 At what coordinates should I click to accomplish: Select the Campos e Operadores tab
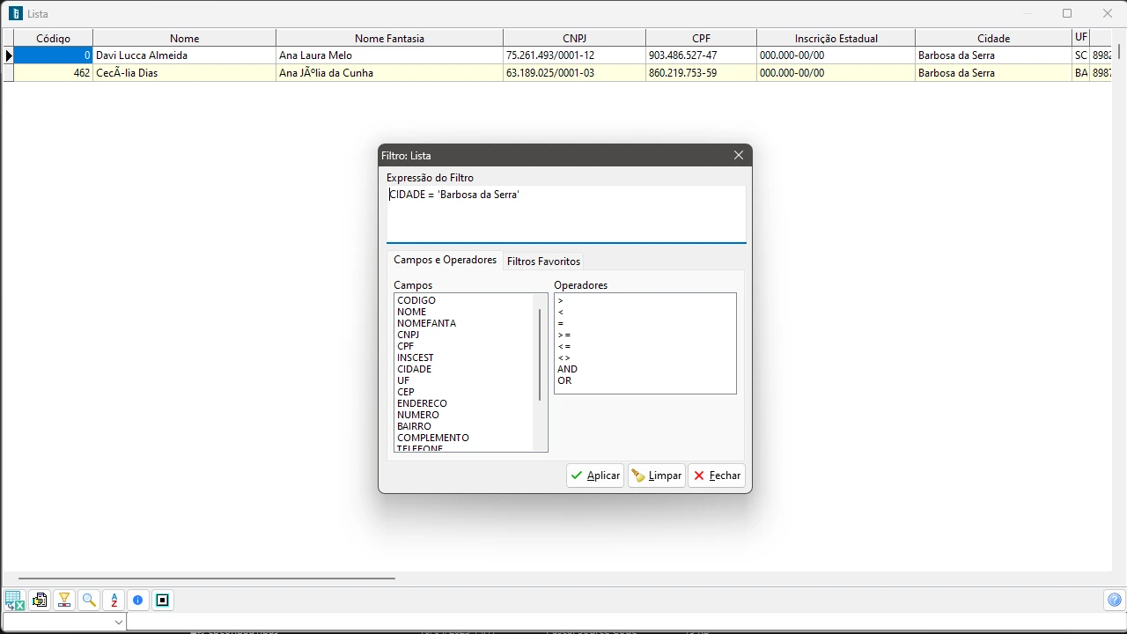tap(445, 260)
